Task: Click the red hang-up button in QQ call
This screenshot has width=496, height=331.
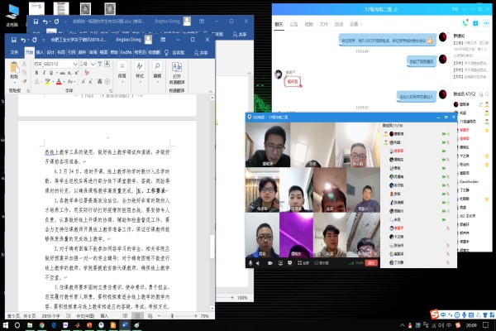Action: tap(371, 263)
